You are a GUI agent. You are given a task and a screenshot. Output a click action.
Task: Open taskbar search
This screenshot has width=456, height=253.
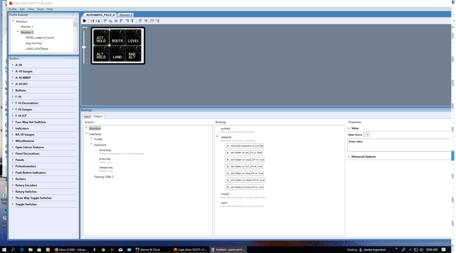pyautogui.click(x=13, y=249)
